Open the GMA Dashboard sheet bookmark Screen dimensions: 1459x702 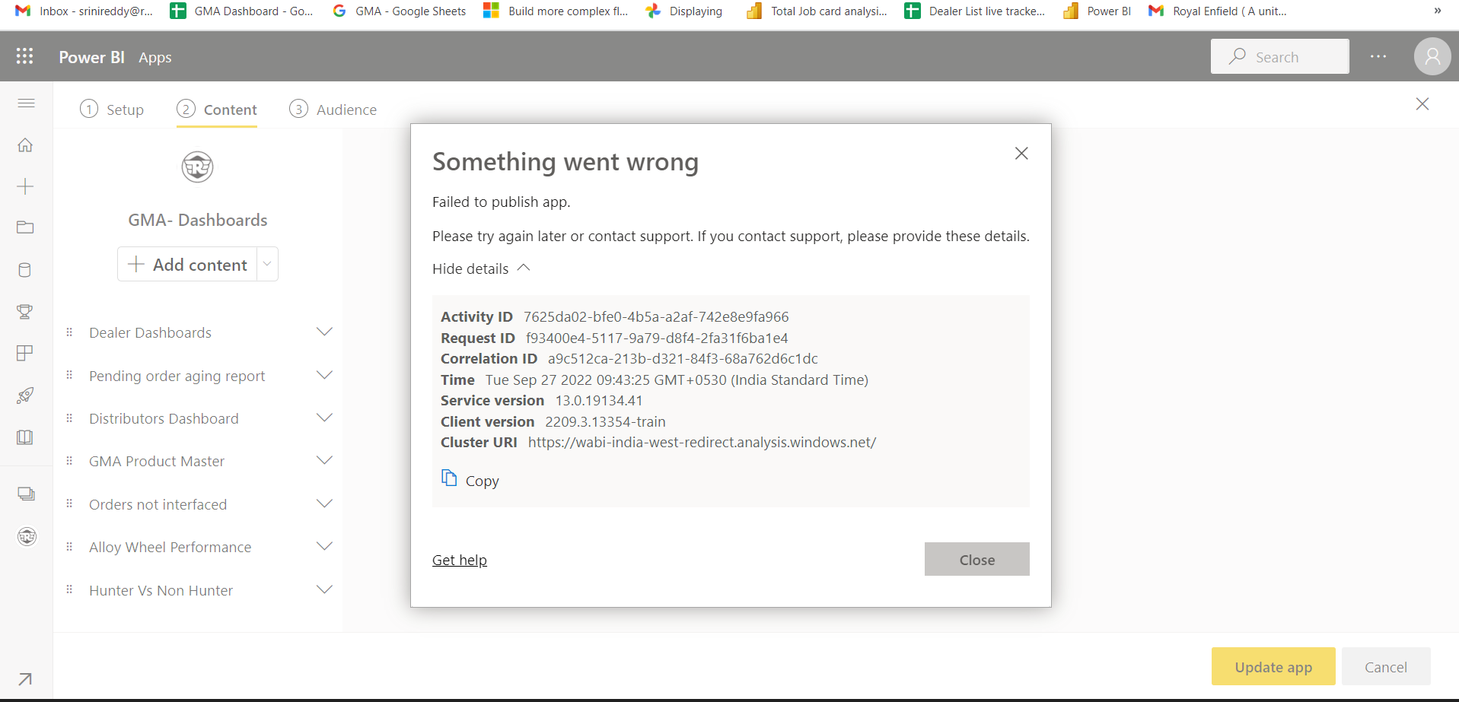[242, 11]
